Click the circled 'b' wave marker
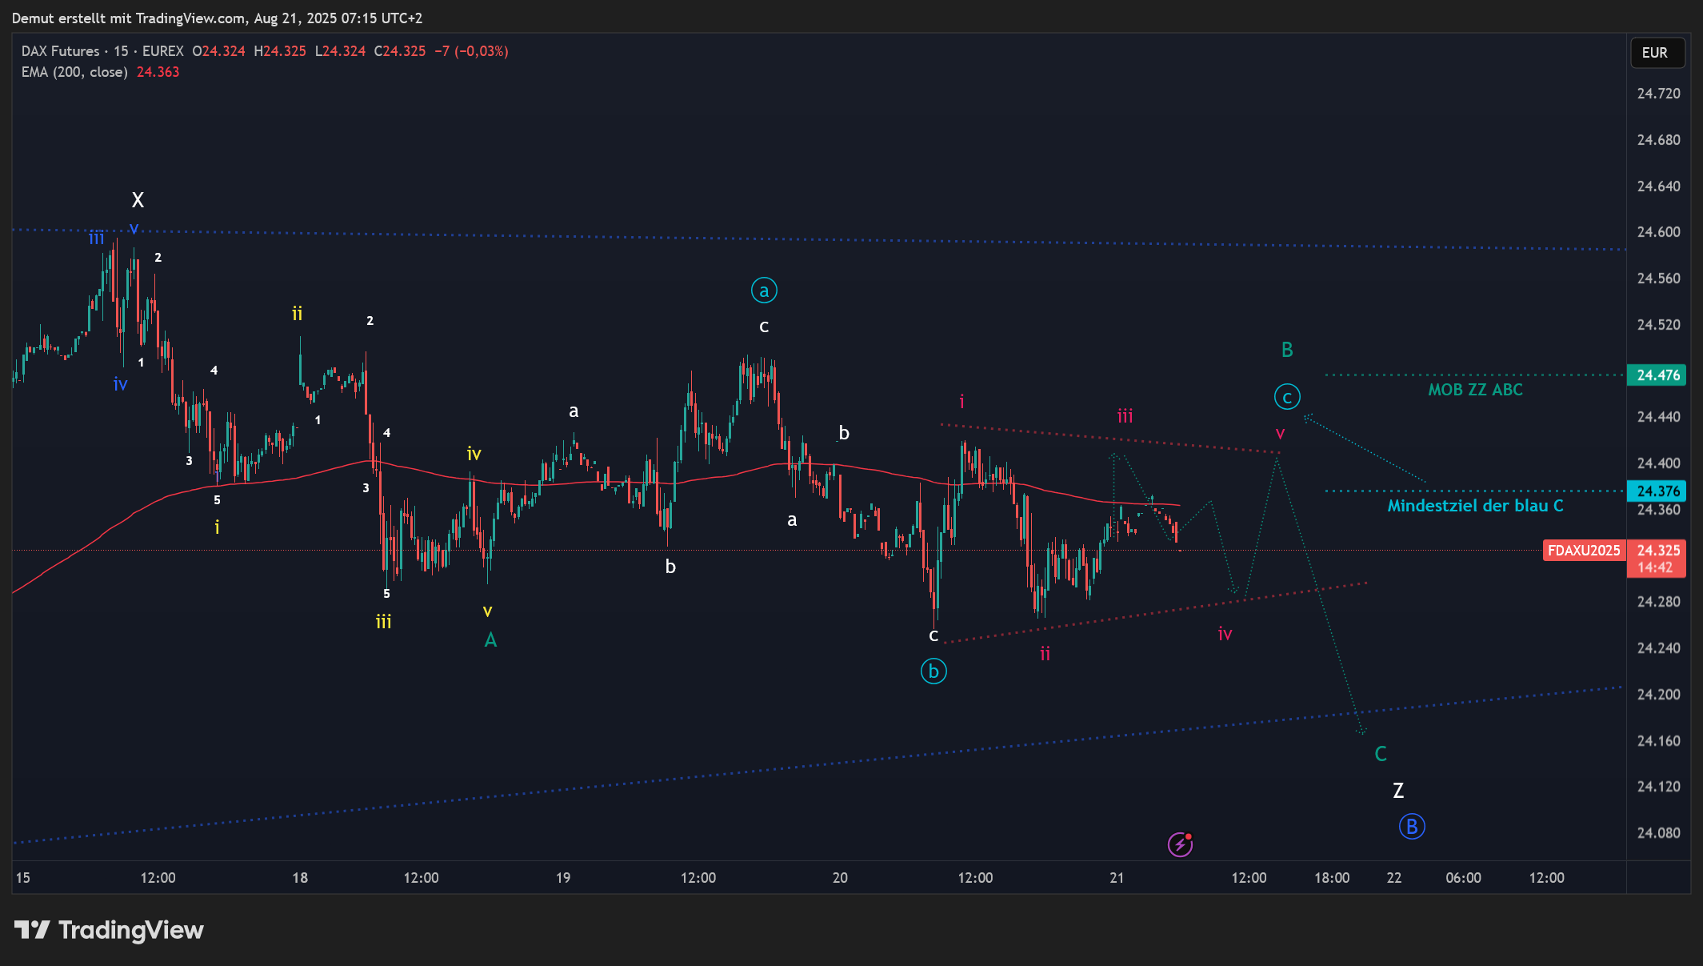Viewport: 1703px width, 966px height. (x=933, y=671)
